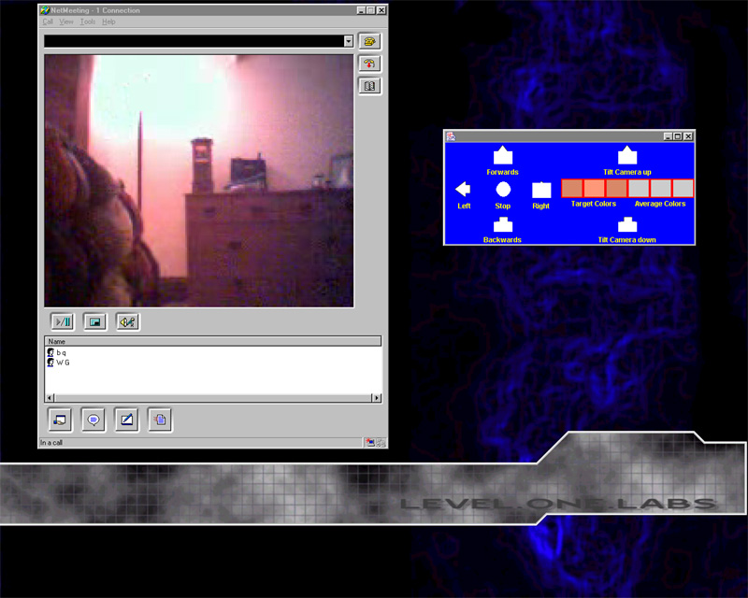Click the Stop circle control
The width and height of the screenshot is (748, 598).
click(x=503, y=189)
